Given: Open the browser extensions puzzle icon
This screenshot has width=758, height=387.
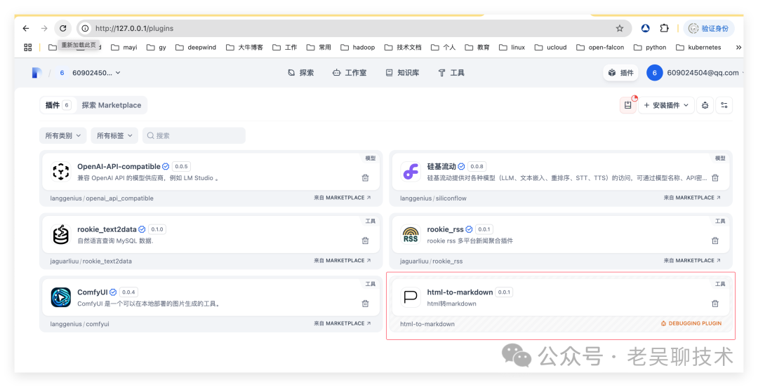Looking at the screenshot, I should (664, 29).
